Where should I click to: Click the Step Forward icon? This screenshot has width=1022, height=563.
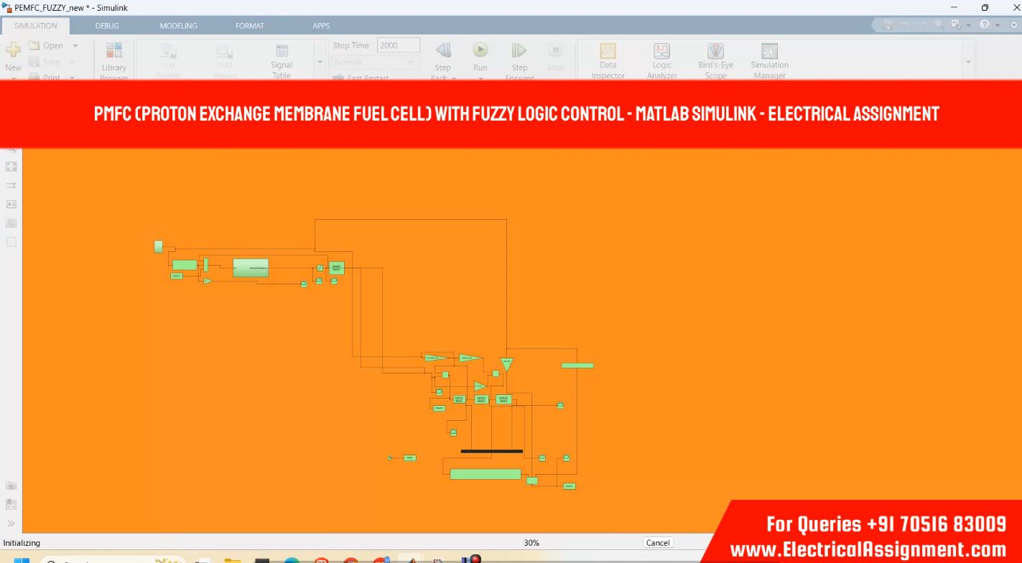519,51
